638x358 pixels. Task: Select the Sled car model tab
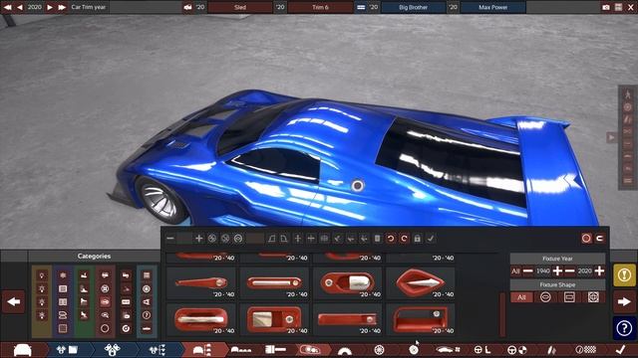pyautogui.click(x=240, y=7)
